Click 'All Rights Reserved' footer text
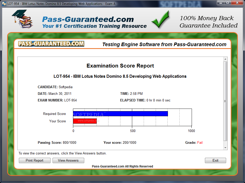This screenshot has width=245, height=183. click(x=139, y=166)
